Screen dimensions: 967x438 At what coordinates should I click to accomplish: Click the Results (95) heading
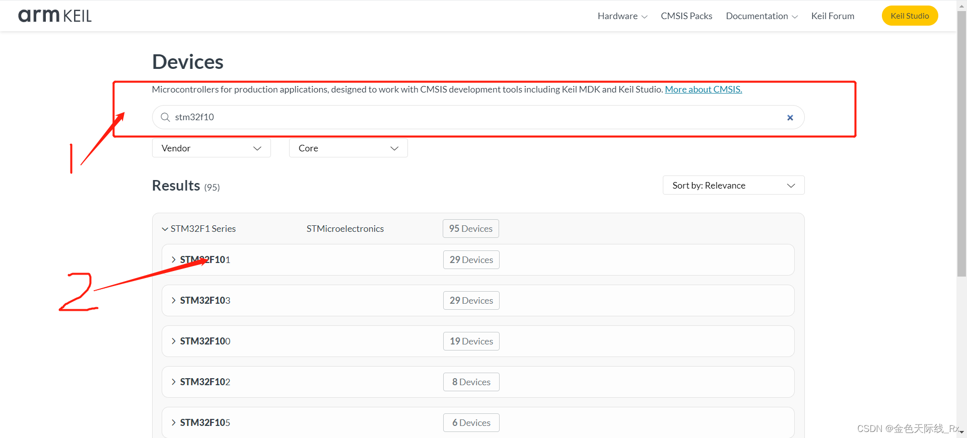(186, 186)
